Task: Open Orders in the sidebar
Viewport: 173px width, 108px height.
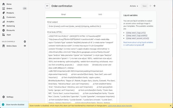Action: (x=9, y=8)
